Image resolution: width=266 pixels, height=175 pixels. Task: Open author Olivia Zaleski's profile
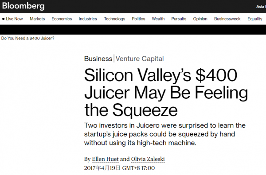pyautogui.click(x=148, y=159)
